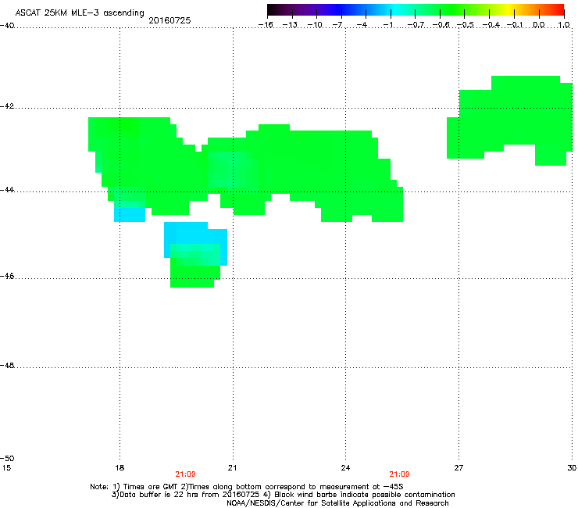Click the 0.0 colorbar label

pyautogui.click(x=539, y=25)
